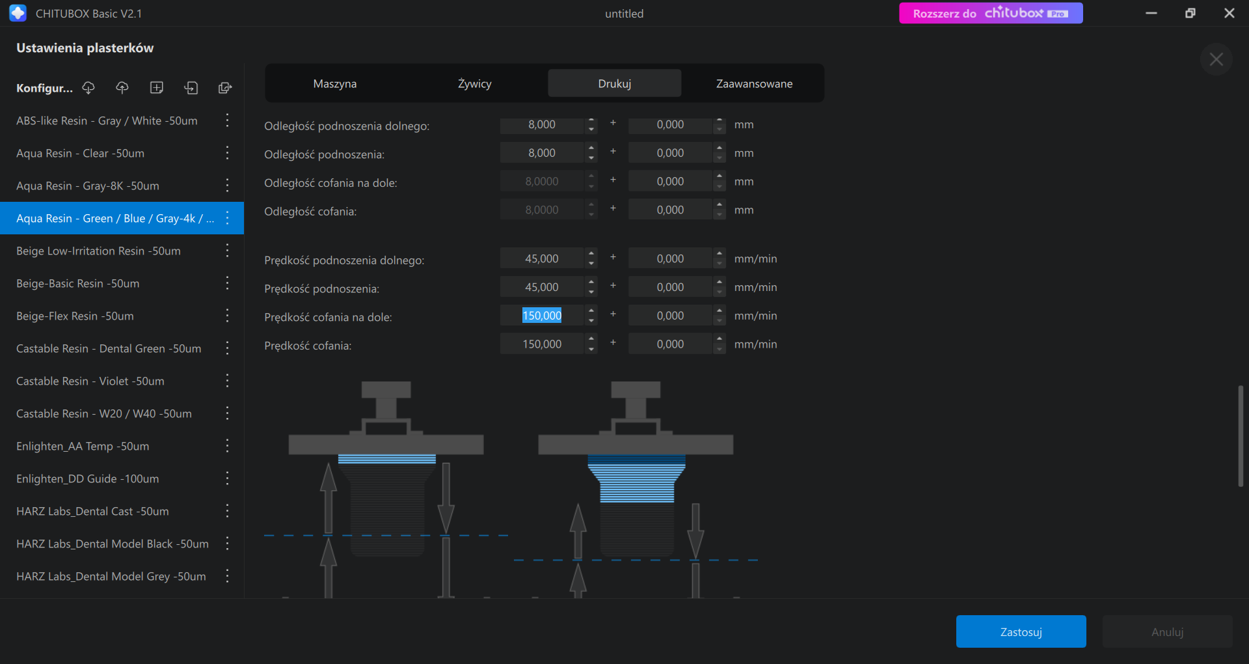Close the slice settings with round X

pos(1216,60)
